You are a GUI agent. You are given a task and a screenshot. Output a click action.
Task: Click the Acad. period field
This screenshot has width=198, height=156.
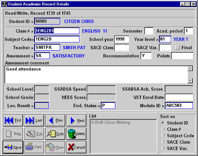(x=189, y=31)
